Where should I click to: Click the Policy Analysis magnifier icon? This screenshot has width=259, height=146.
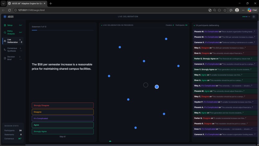(5, 33)
